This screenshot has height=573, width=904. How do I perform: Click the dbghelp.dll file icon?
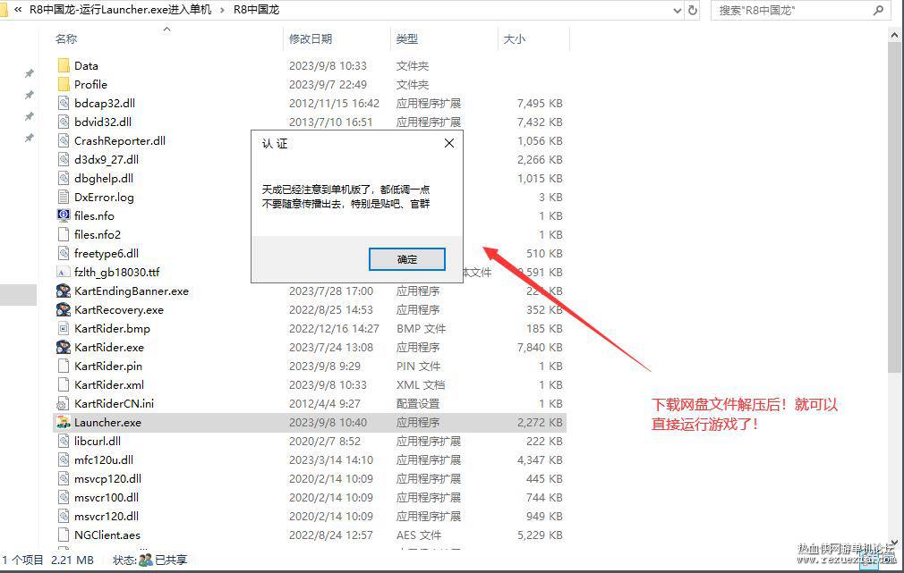(x=64, y=179)
